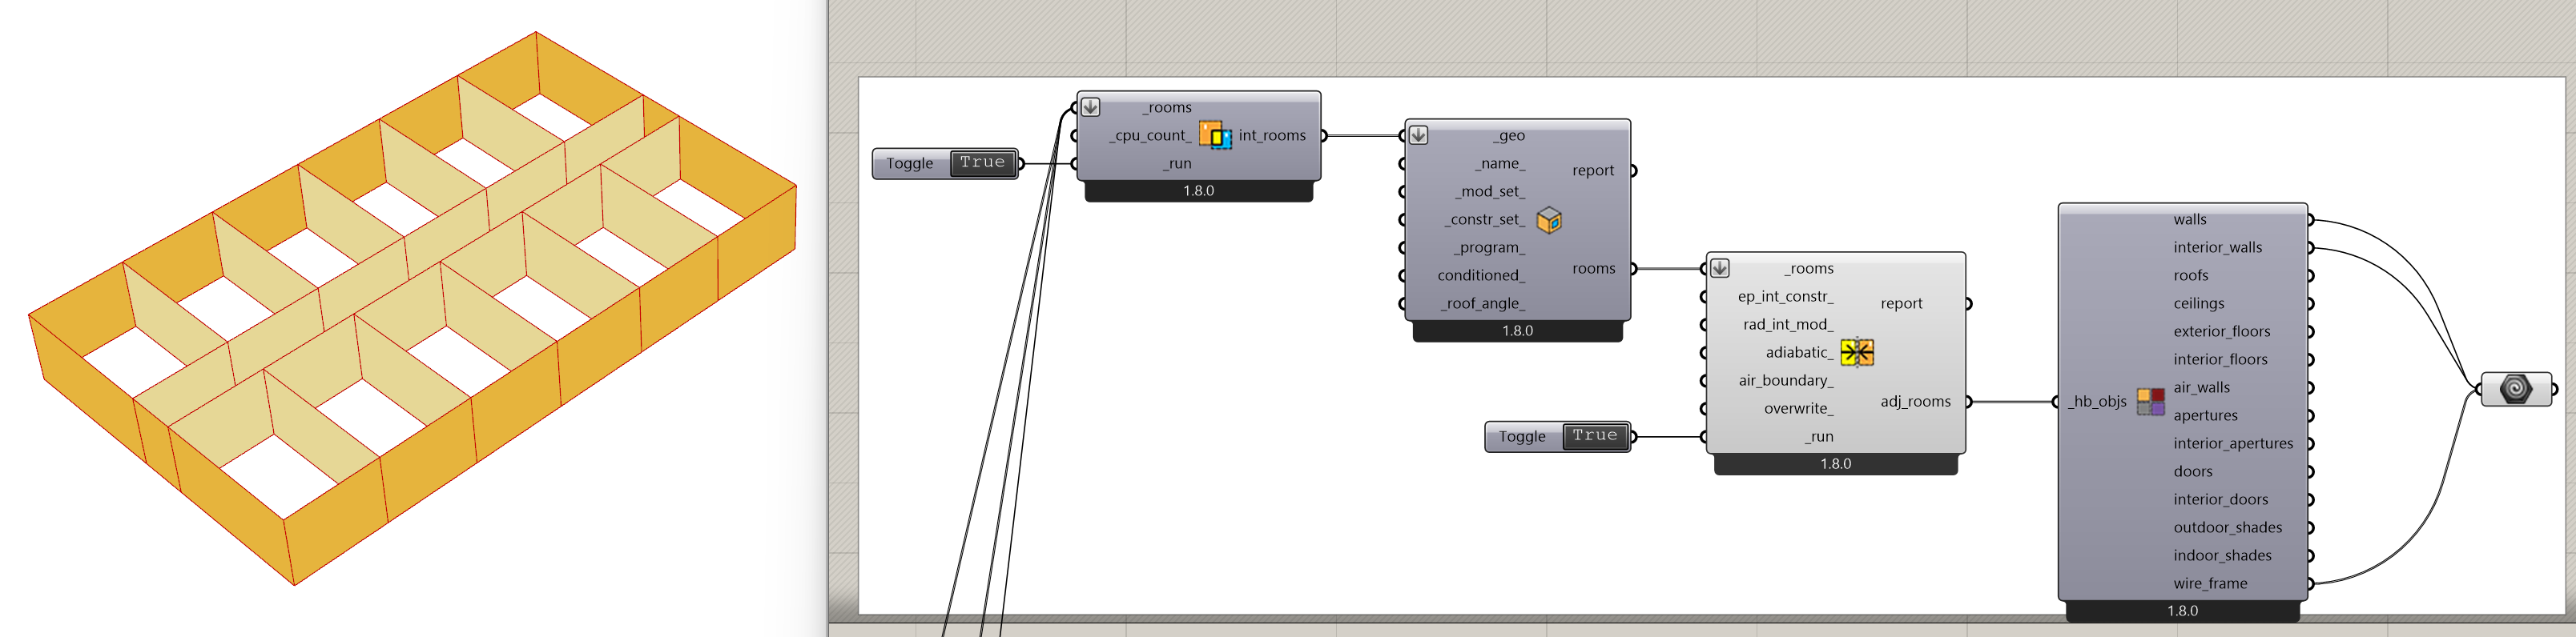Screen dimensions: 2576x637
Task: Click the arrow icon beside _geo input
Action: tap(1418, 134)
